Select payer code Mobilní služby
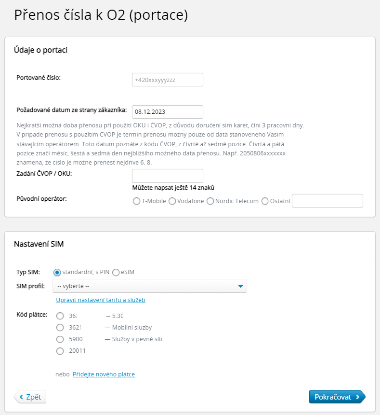This screenshot has height=415, width=380. click(x=60, y=328)
